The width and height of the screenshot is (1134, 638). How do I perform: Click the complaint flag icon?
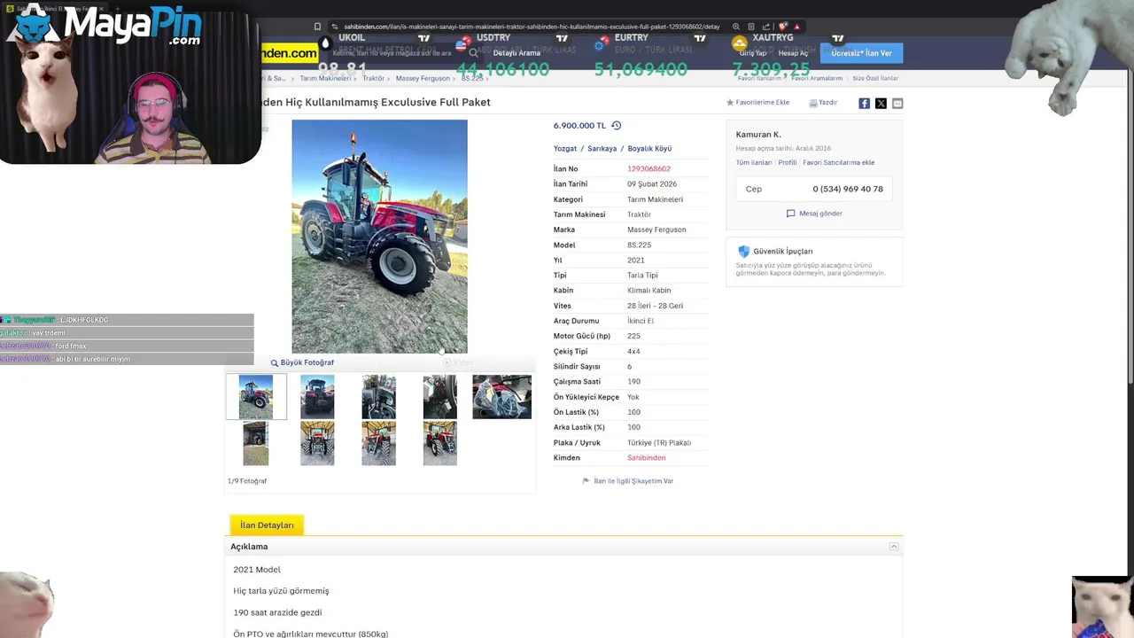tap(586, 481)
